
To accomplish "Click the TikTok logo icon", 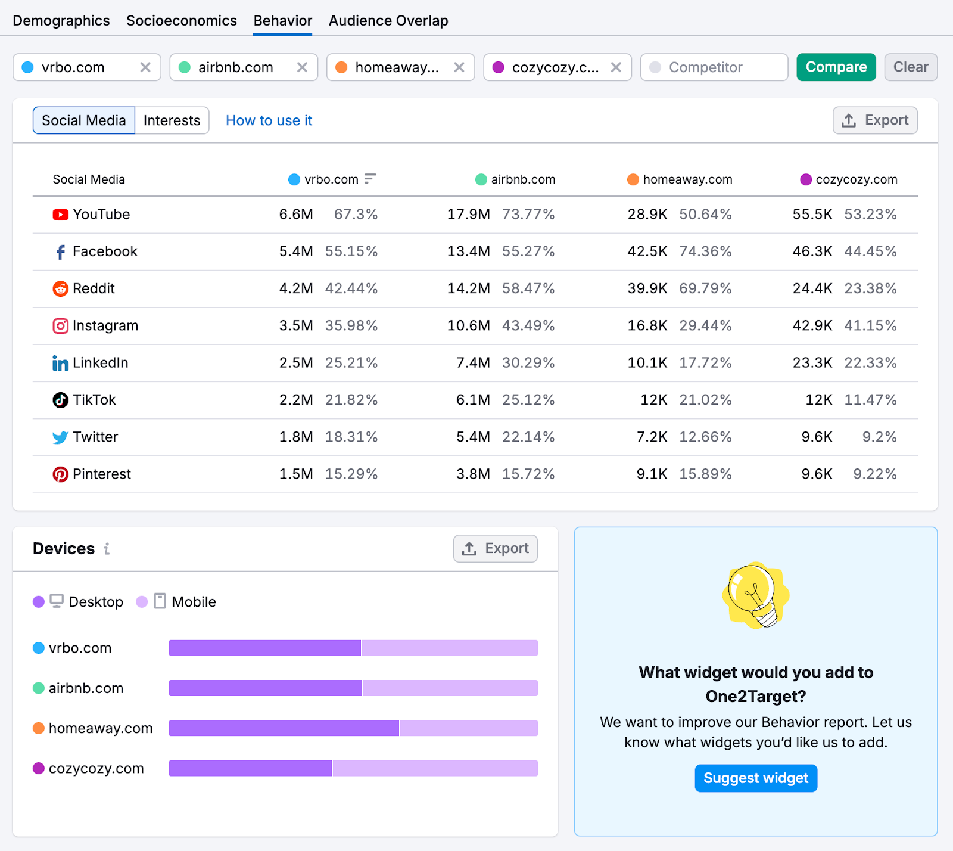I will [60, 400].
